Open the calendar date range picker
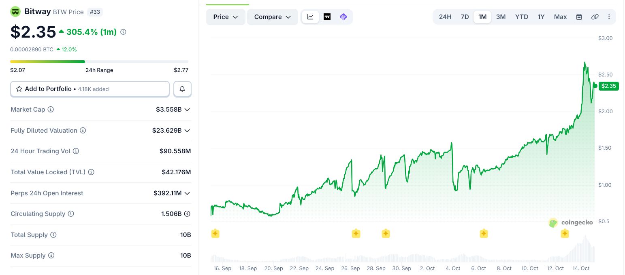The image size is (625, 275). click(579, 17)
